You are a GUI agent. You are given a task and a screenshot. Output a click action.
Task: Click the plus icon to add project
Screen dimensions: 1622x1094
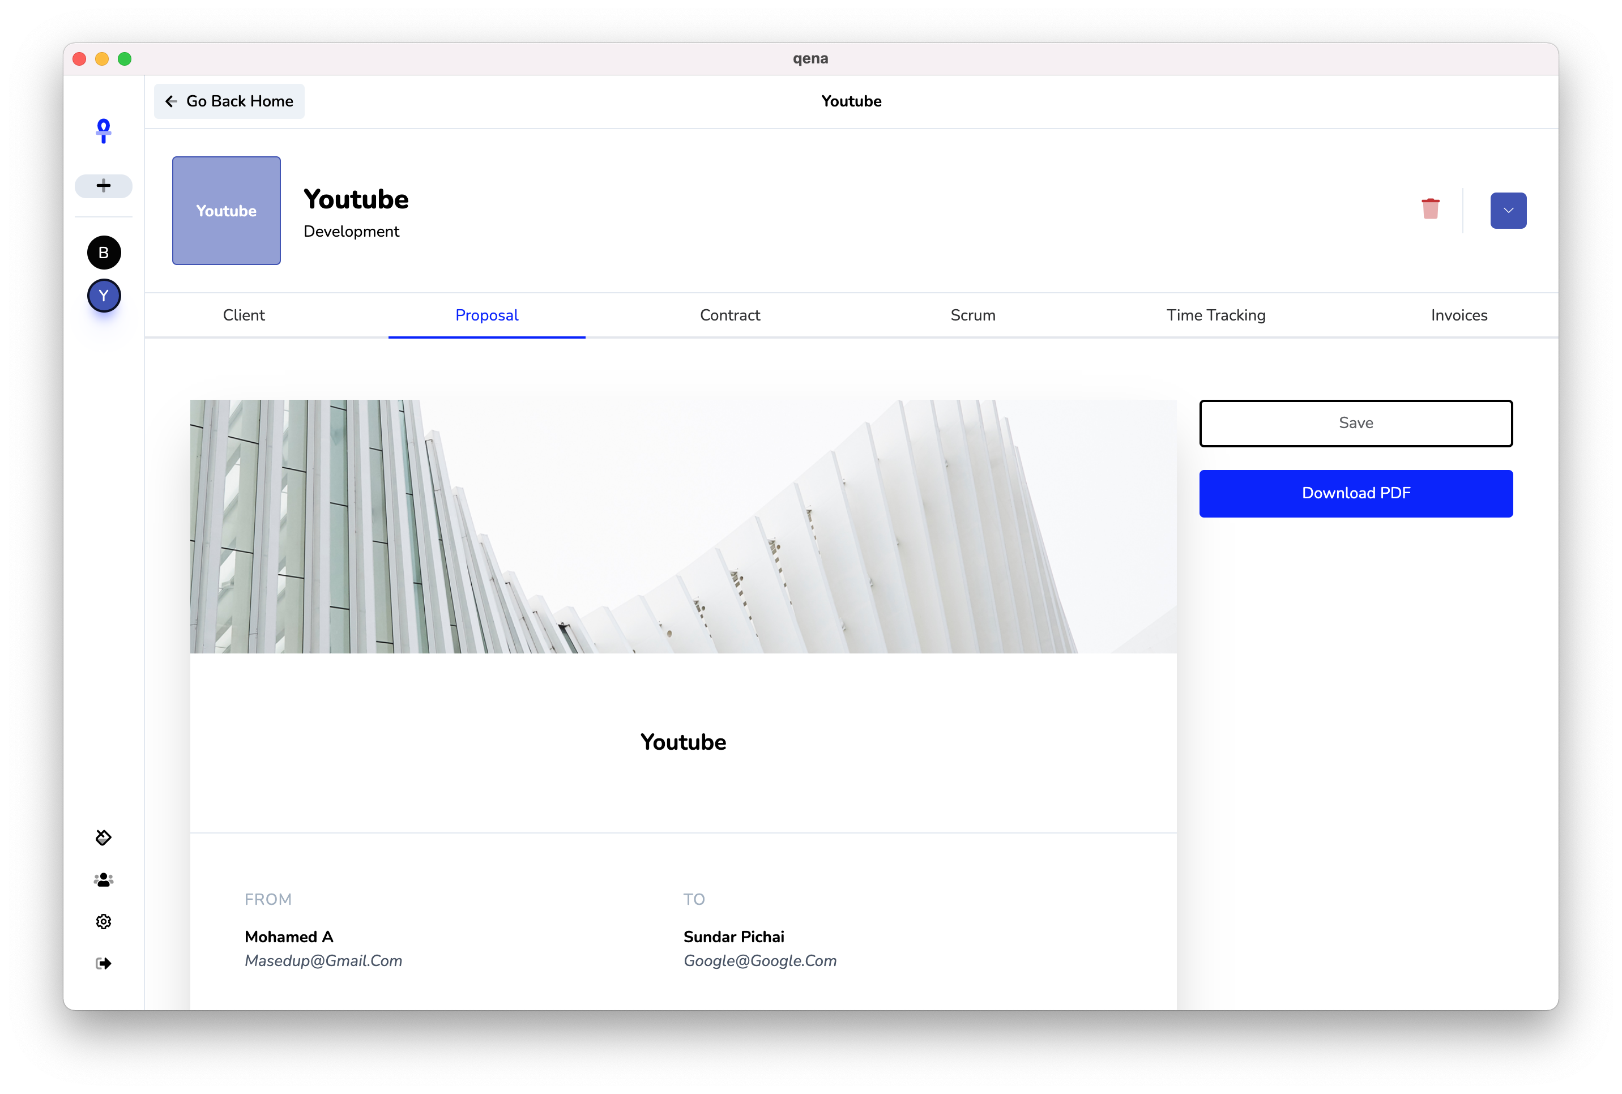[x=103, y=186]
